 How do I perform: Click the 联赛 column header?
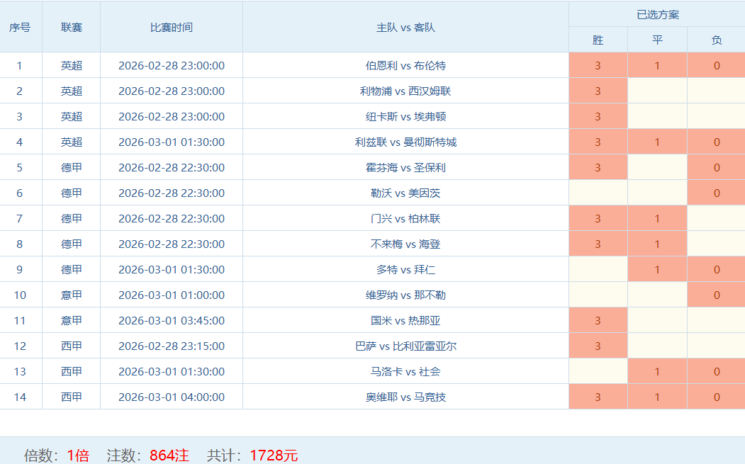tap(71, 27)
